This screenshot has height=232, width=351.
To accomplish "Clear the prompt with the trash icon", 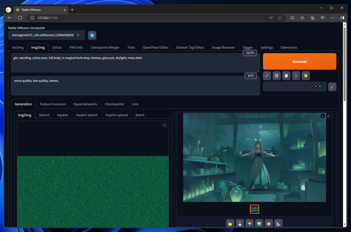I will pyautogui.click(x=277, y=76).
